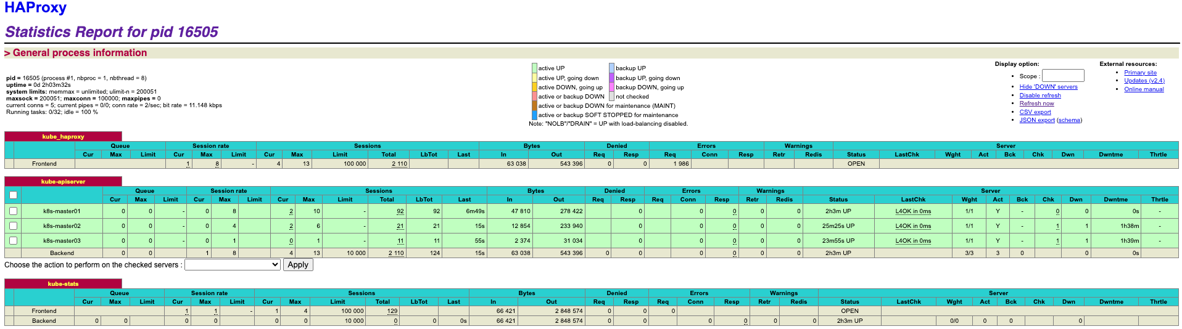Viewport: 1182px width, 329px height.
Task: Click the Disable refresh link
Action: 1040,95
